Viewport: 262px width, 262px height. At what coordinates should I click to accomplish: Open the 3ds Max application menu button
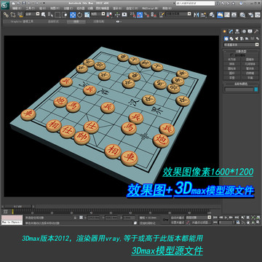[x=5, y=6]
